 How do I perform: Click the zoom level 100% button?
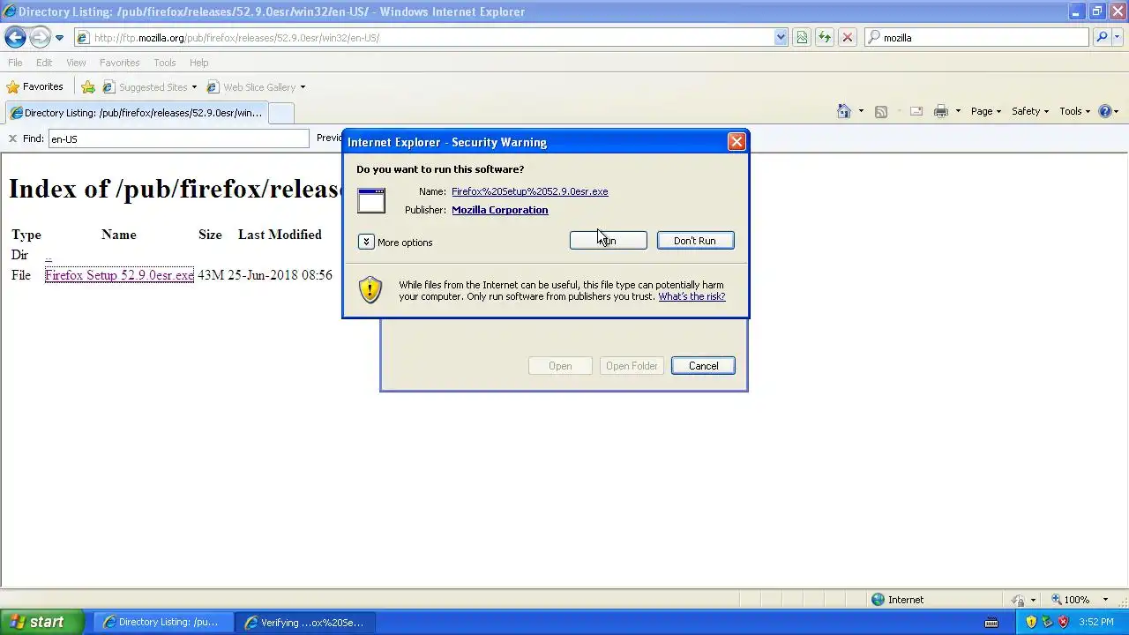[x=1070, y=600]
